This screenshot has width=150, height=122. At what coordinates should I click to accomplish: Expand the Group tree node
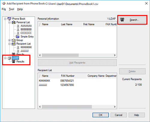(9, 40)
